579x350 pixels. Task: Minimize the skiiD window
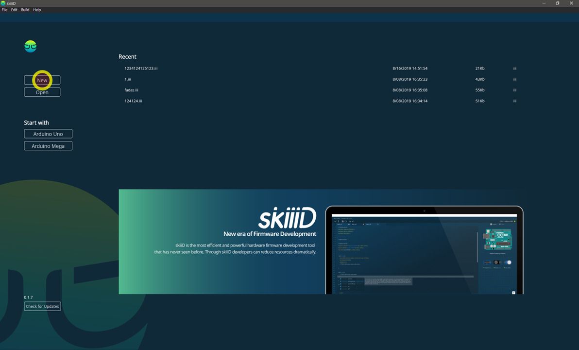click(x=544, y=3)
